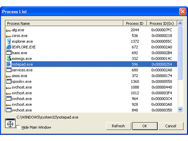Click hex ID 0x00000174
This screenshot has height=141, width=188.
click(x=162, y=76)
